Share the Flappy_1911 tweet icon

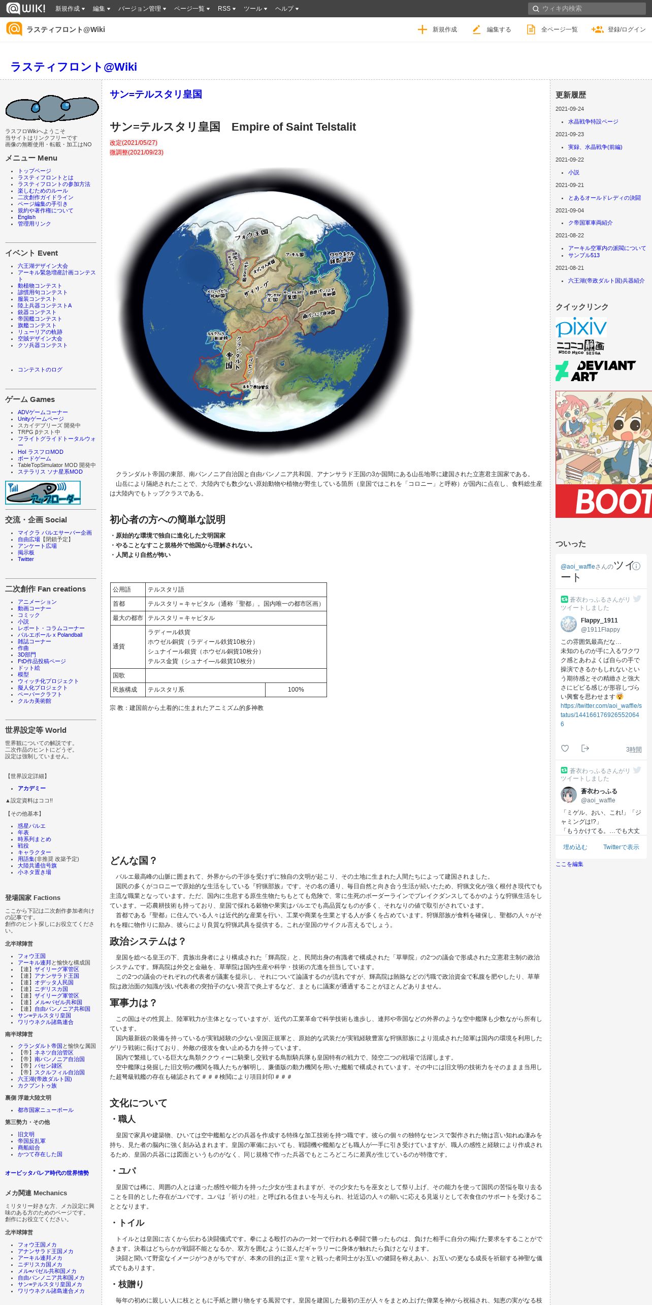point(585,749)
